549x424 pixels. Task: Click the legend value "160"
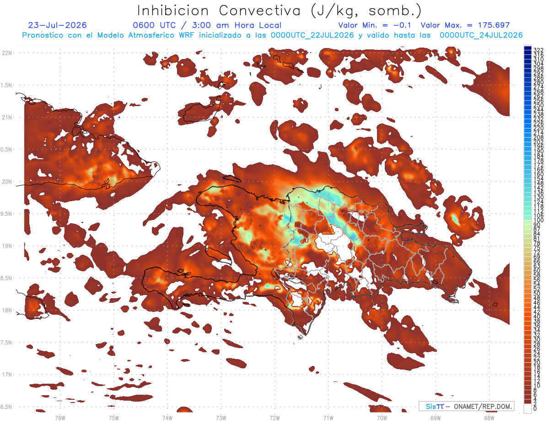[538, 174]
